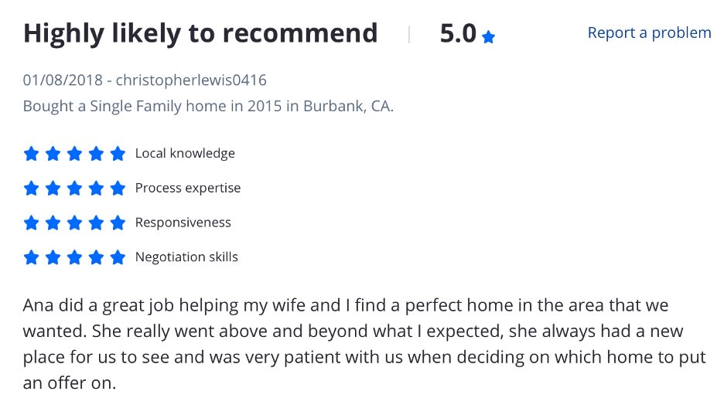The width and height of the screenshot is (724, 408).
Task: Click the Local knowledge label
Action: tap(185, 153)
